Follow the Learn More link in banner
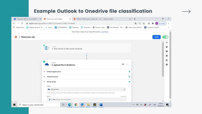The image size is (202, 114). [x=105, y=32]
